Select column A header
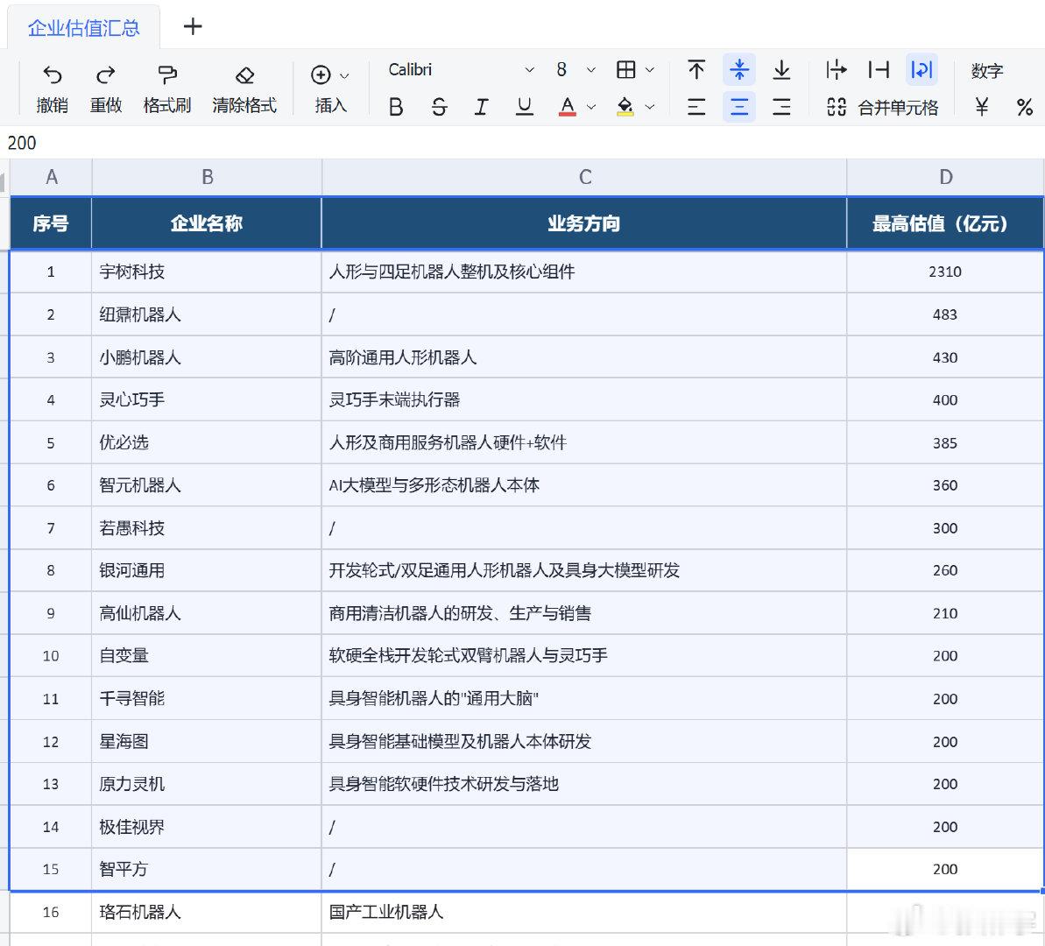 click(x=52, y=177)
